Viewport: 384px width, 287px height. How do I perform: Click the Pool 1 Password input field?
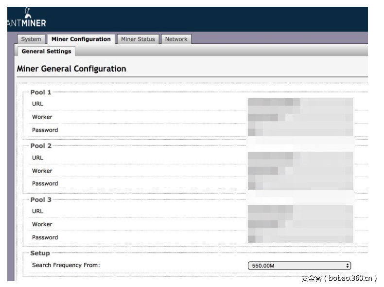coord(300,130)
